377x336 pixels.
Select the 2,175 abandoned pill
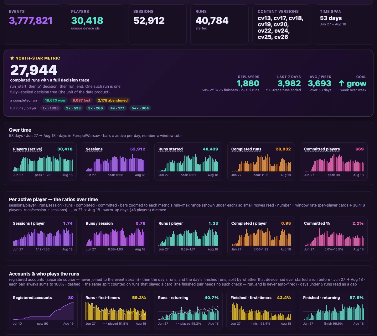point(113,100)
